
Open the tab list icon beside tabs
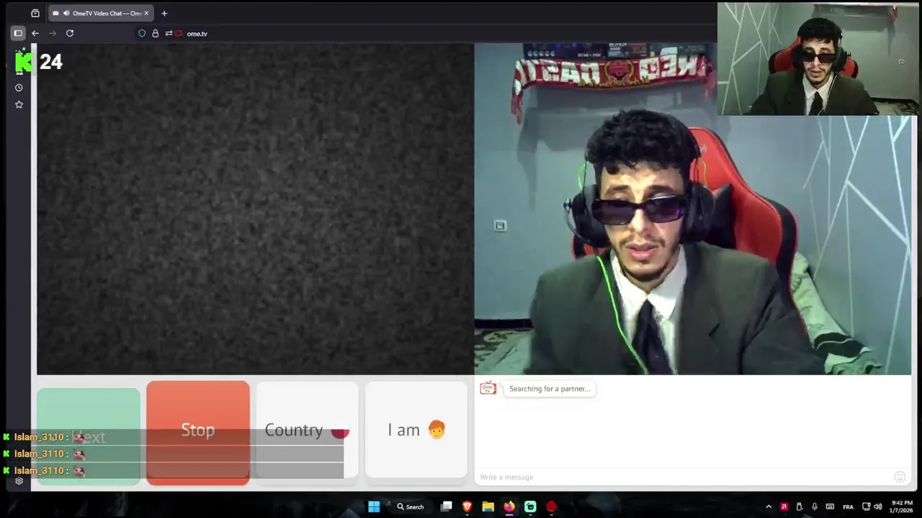pyautogui.click(x=35, y=13)
